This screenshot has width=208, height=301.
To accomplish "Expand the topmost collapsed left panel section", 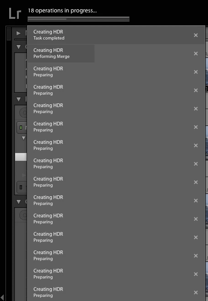I will [19, 33].
